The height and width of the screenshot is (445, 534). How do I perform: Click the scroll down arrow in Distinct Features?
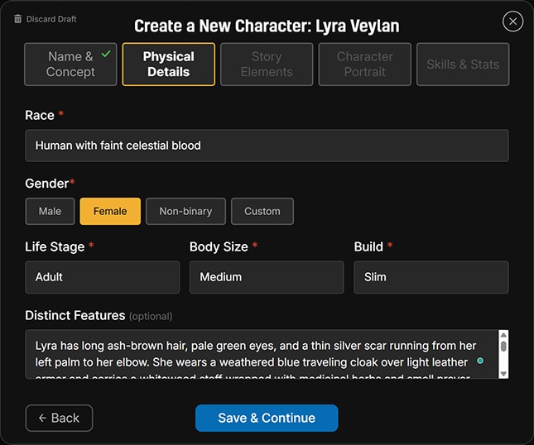(503, 374)
